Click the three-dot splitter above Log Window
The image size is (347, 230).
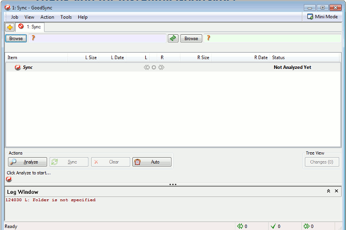173,184
